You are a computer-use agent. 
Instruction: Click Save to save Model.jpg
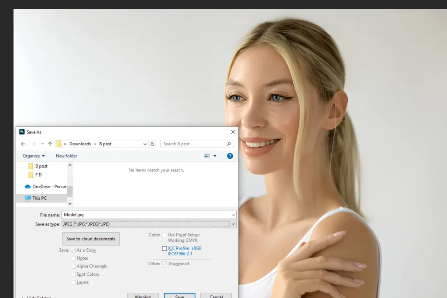(179, 296)
